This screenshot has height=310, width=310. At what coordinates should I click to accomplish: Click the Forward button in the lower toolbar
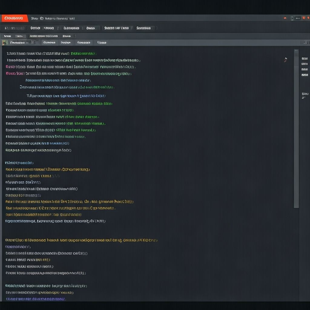(x=83, y=42)
